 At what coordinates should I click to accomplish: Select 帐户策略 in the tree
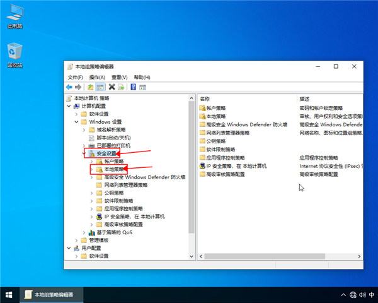pos(113,162)
